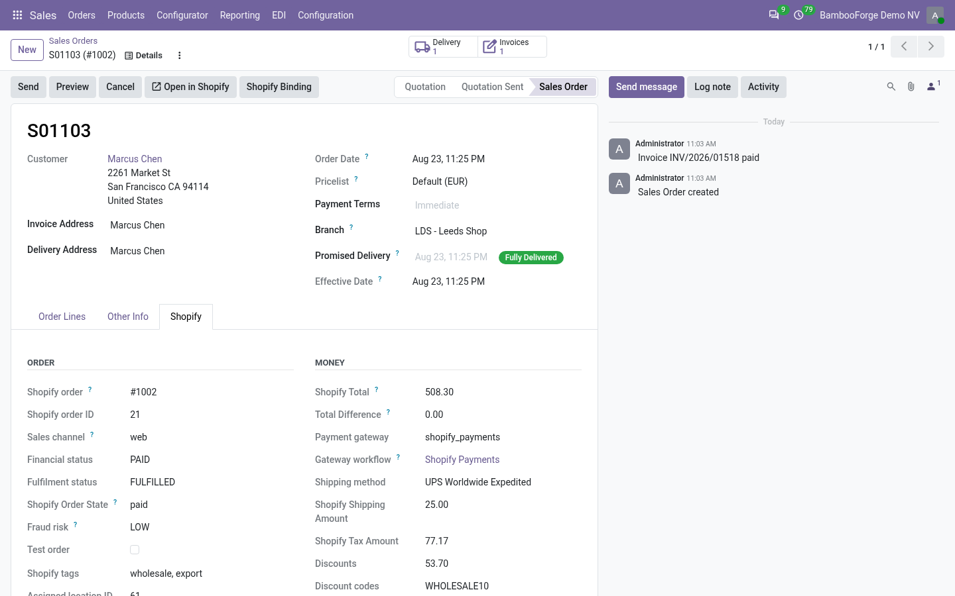The height and width of the screenshot is (596, 955).
Task: Select the Quotation Sent status stage
Action: pos(492,87)
